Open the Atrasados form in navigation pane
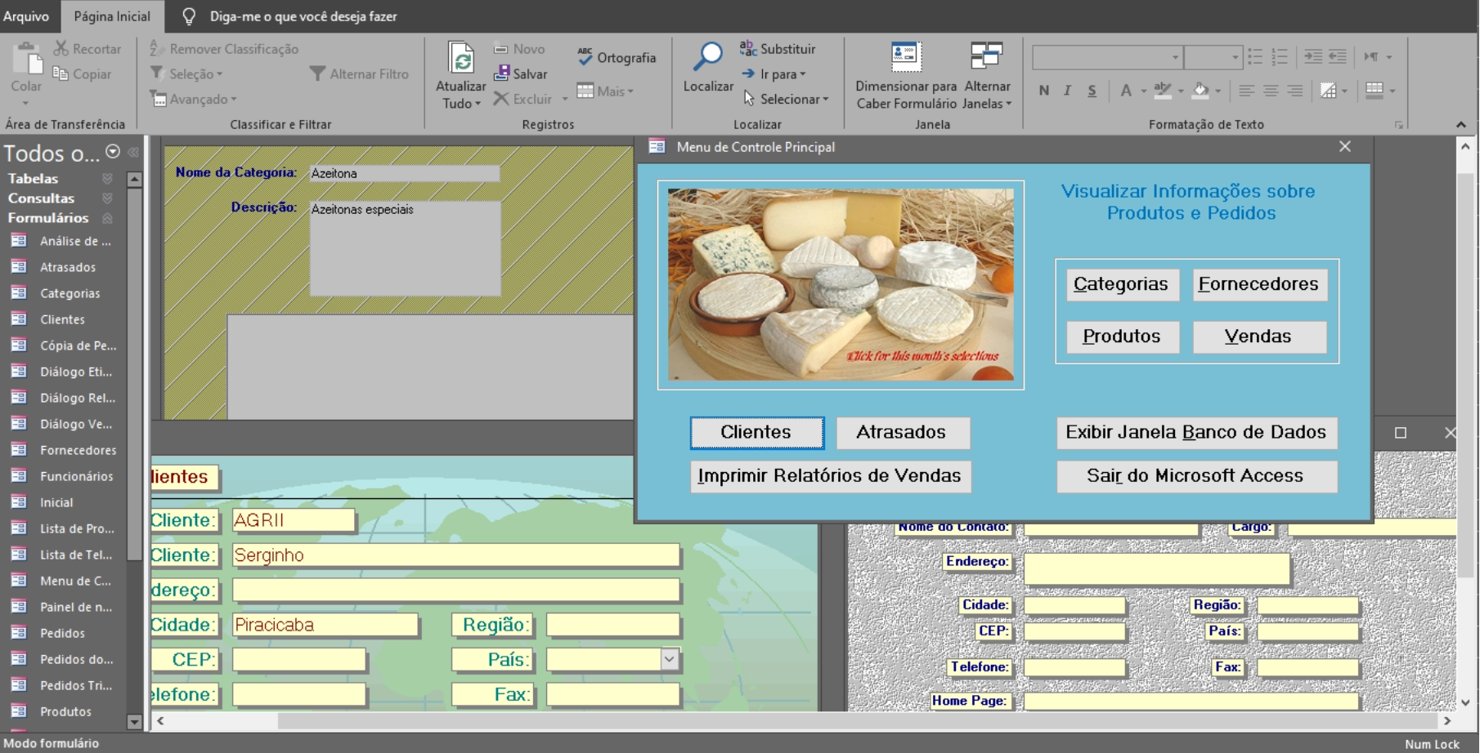Image resolution: width=1480 pixels, height=753 pixels. click(x=68, y=267)
